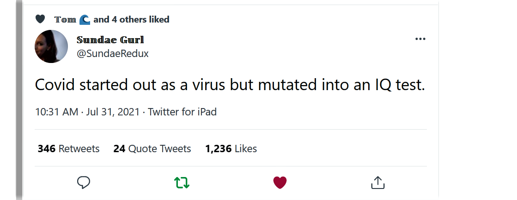517x200 pixels.
Task: Open the 10:31 AM timestamp link
Action: click(56, 112)
